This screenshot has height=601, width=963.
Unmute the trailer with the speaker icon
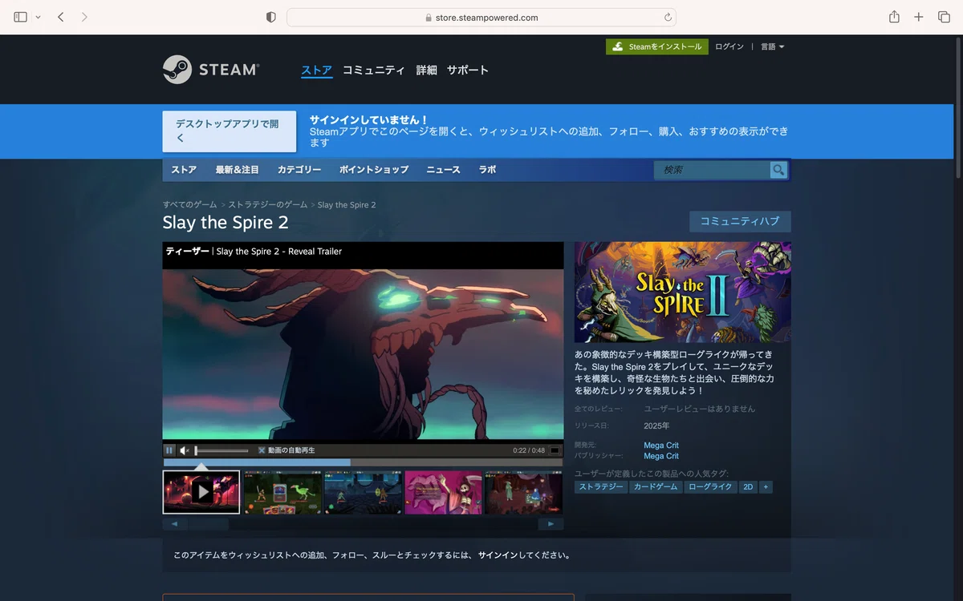(x=185, y=450)
